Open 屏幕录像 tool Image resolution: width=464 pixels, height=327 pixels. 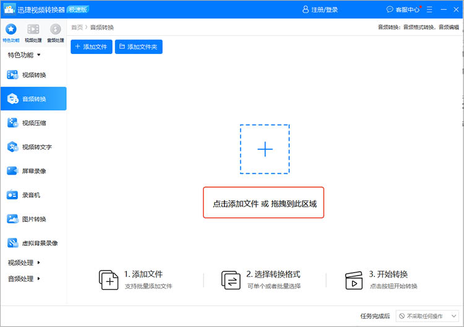pos(33,171)
